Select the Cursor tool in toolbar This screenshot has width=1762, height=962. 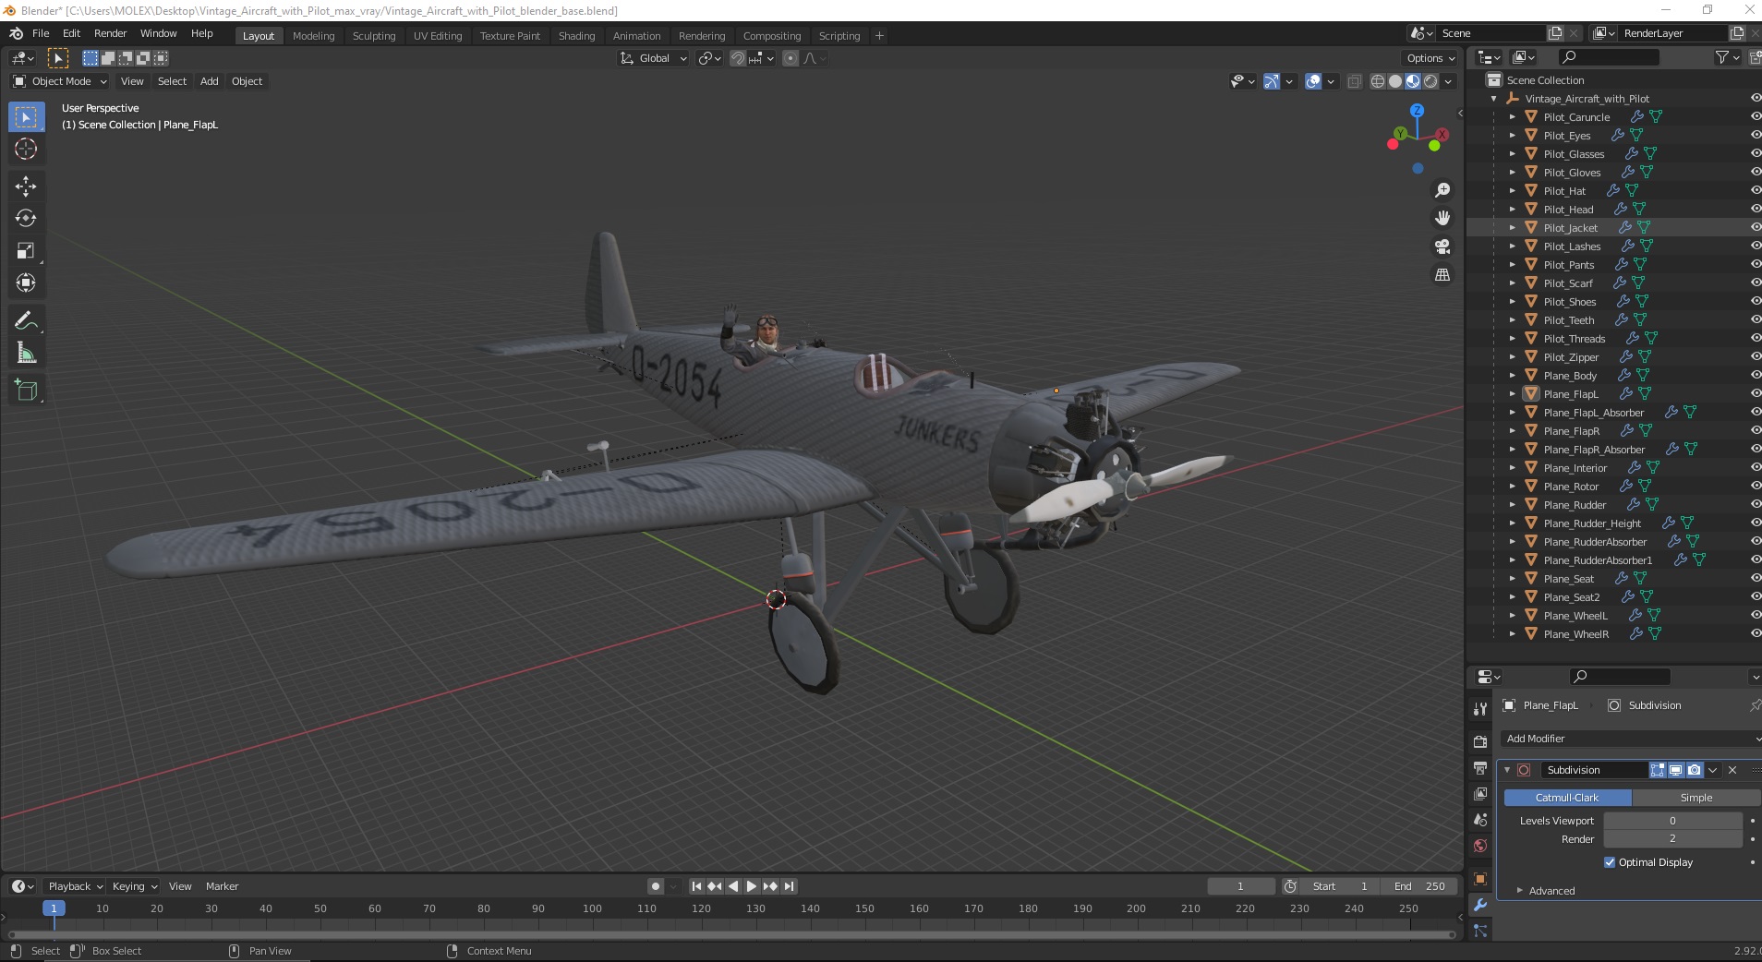tap(26, 149)
